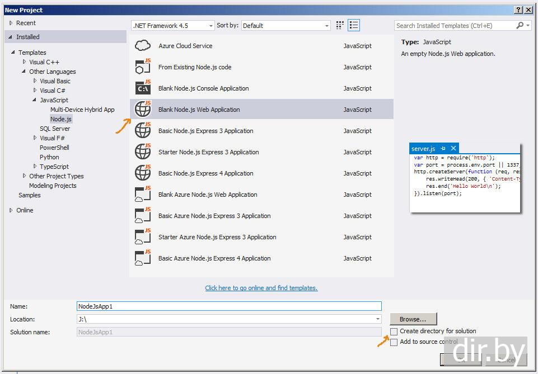Image resolution: width=538 pixels, height=374 pixels.
Task: Select Python in the templates tree
Action: click(49, 157)
